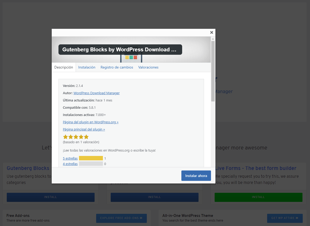
Task: Show the Valoraciones tab
Action: tap(148, 67)
